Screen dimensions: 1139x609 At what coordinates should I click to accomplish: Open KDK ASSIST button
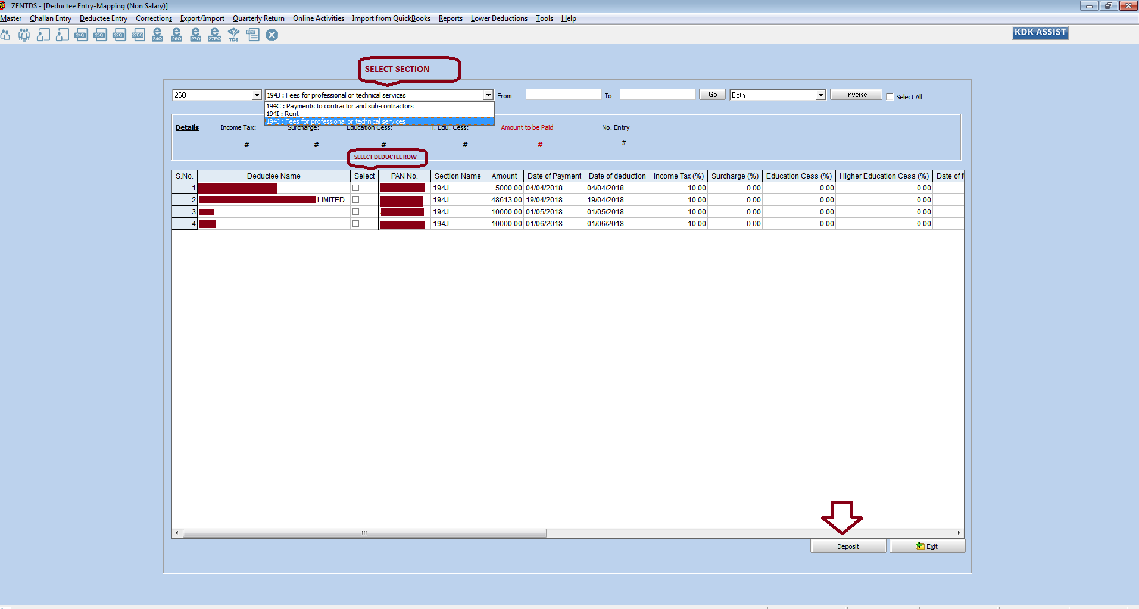(1040, 33)
